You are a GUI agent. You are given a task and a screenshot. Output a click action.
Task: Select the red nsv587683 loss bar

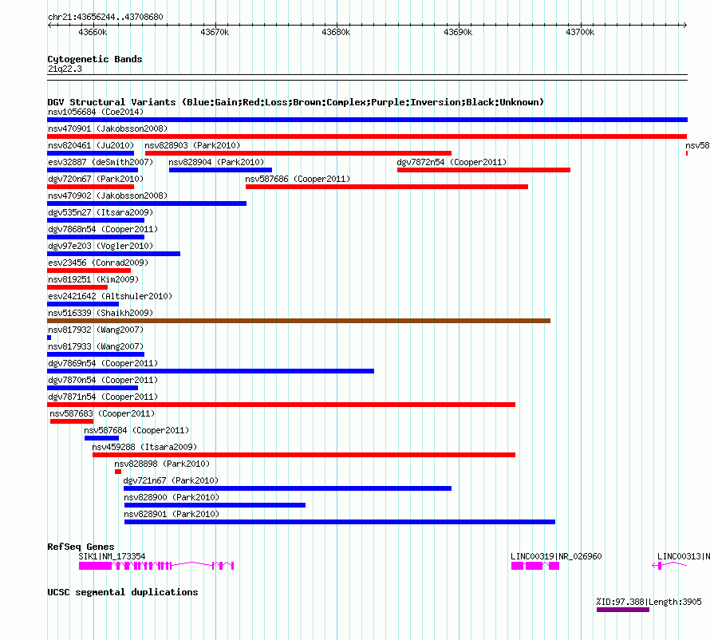pos(72,421)
